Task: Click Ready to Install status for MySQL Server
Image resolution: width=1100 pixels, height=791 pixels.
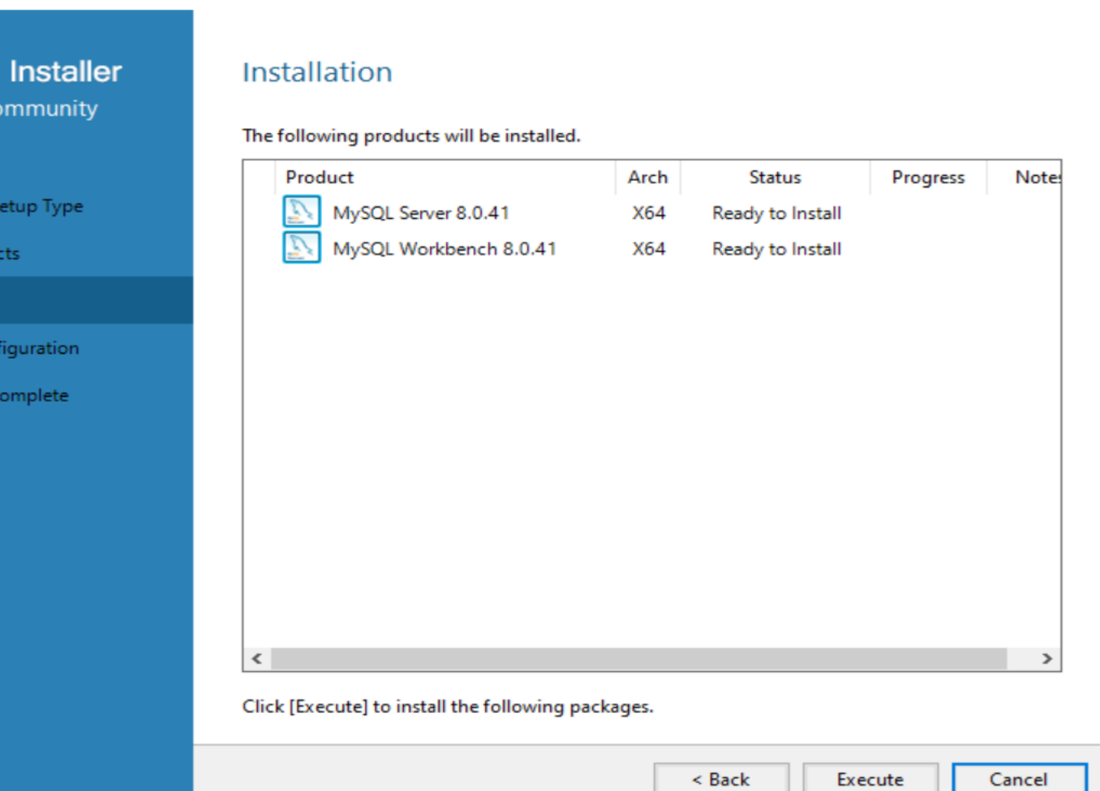Action: pos(776,213)
